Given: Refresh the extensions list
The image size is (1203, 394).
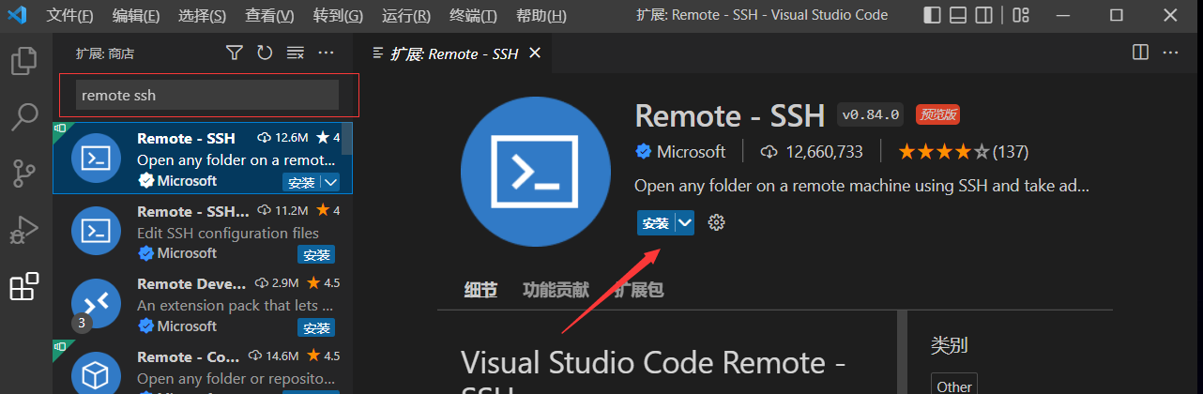Looking at the screenshot, I should [265, 53].
